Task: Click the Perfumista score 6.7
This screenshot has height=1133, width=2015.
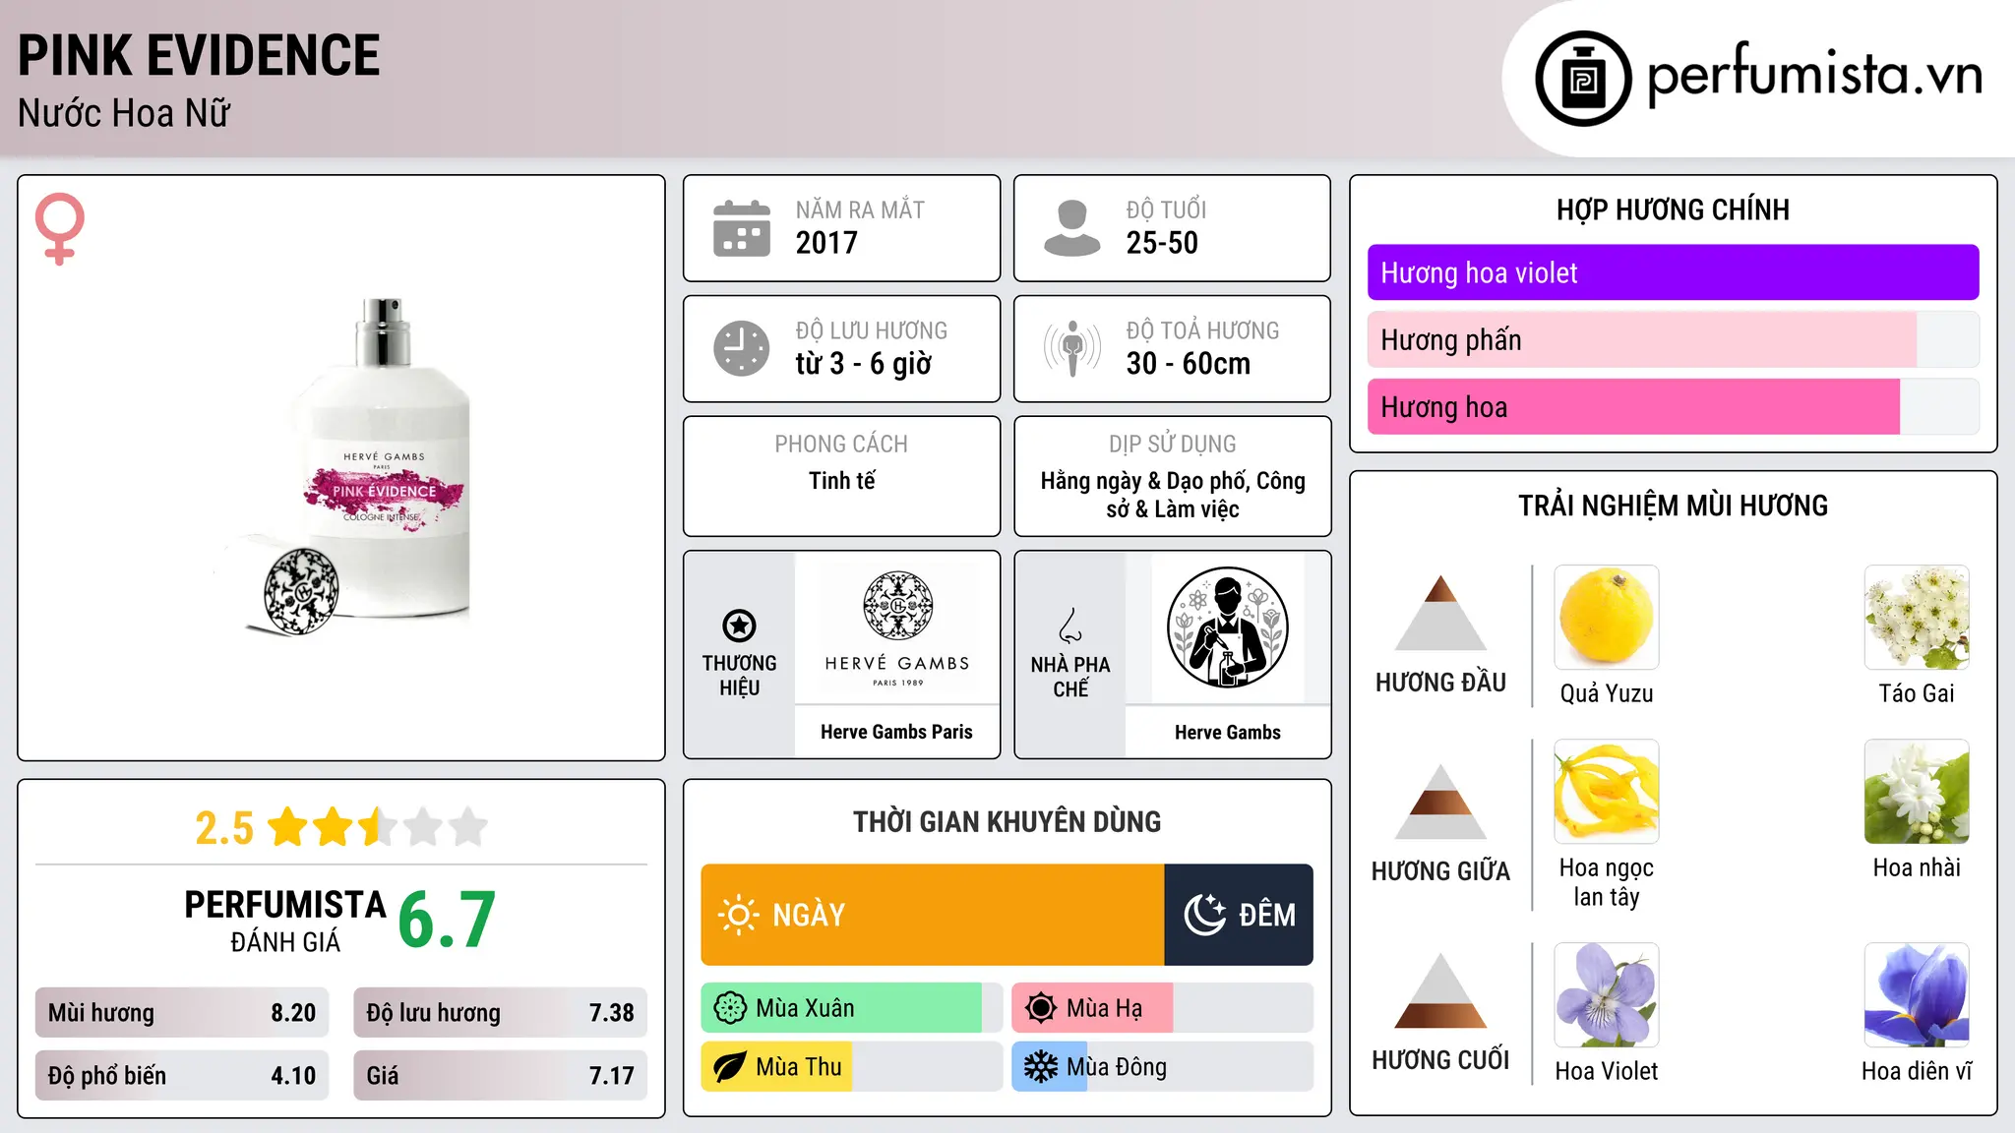Action: tap(447, 920)
